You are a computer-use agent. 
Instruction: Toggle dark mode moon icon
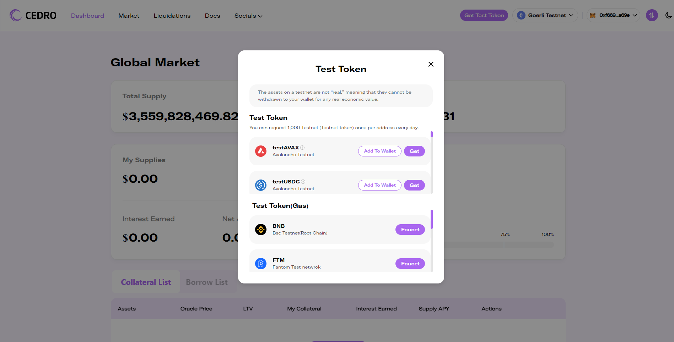pos(669,15)
